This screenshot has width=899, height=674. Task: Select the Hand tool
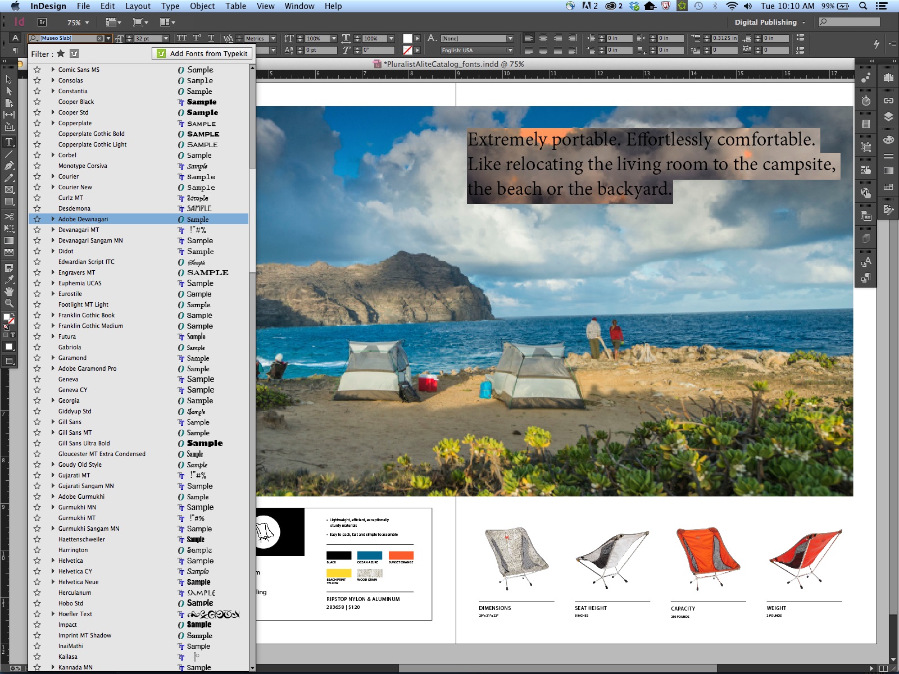point(9,291)
